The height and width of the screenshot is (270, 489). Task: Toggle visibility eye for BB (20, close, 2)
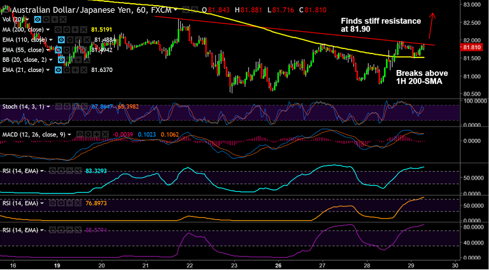61,60
